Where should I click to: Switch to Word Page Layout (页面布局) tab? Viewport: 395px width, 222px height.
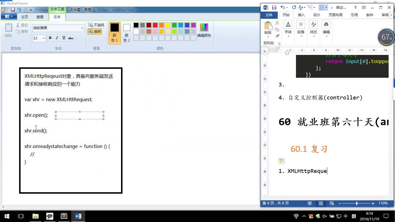pyautogui.click(x=335, y=15)
